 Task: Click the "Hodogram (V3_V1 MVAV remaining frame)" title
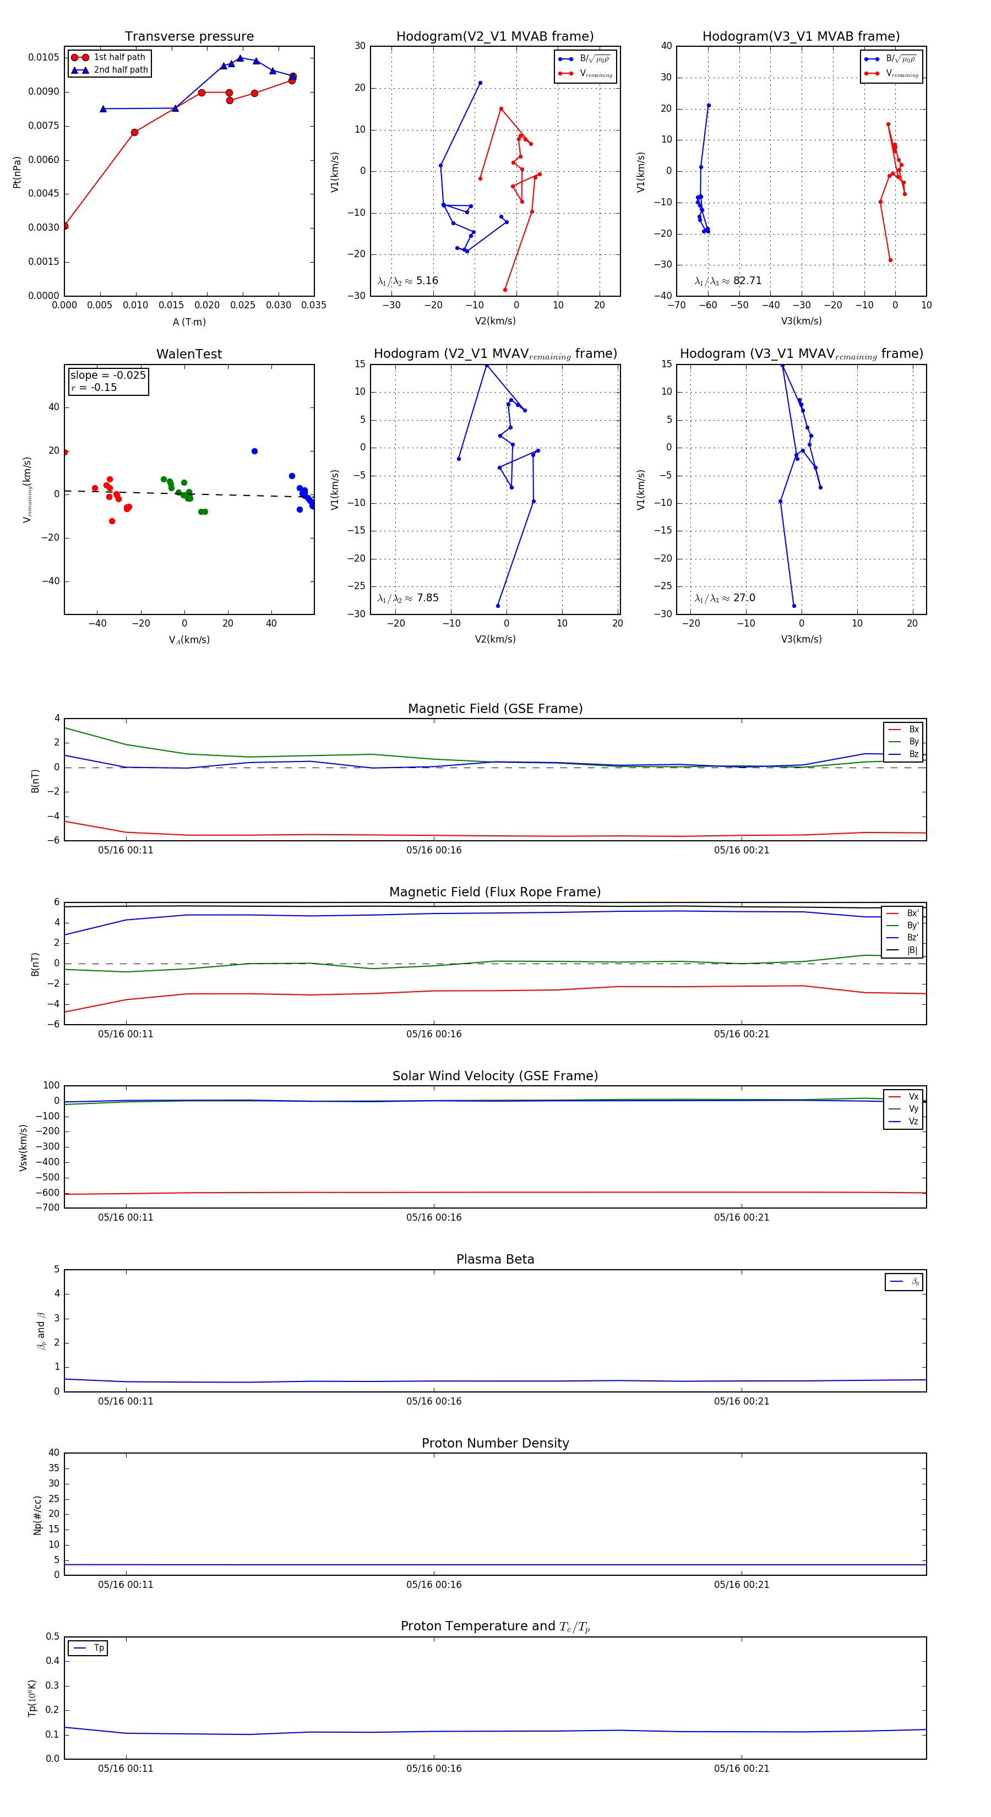click(x=801, y=354)
